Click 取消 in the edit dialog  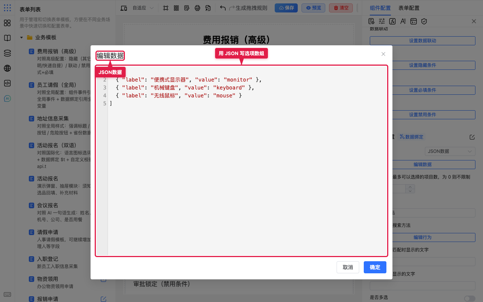(x=348, y=267)
